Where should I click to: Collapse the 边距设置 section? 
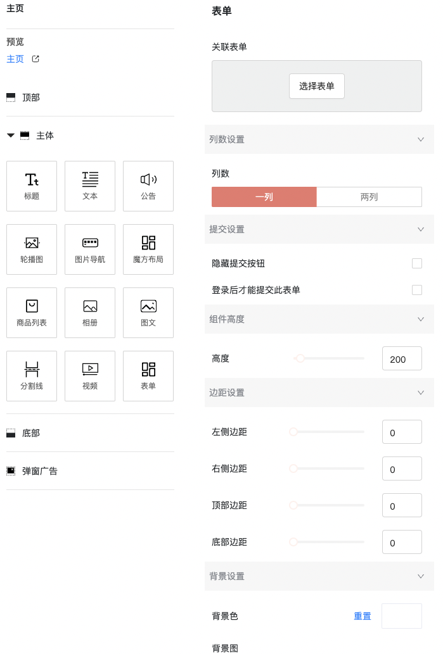click(319, 393)
